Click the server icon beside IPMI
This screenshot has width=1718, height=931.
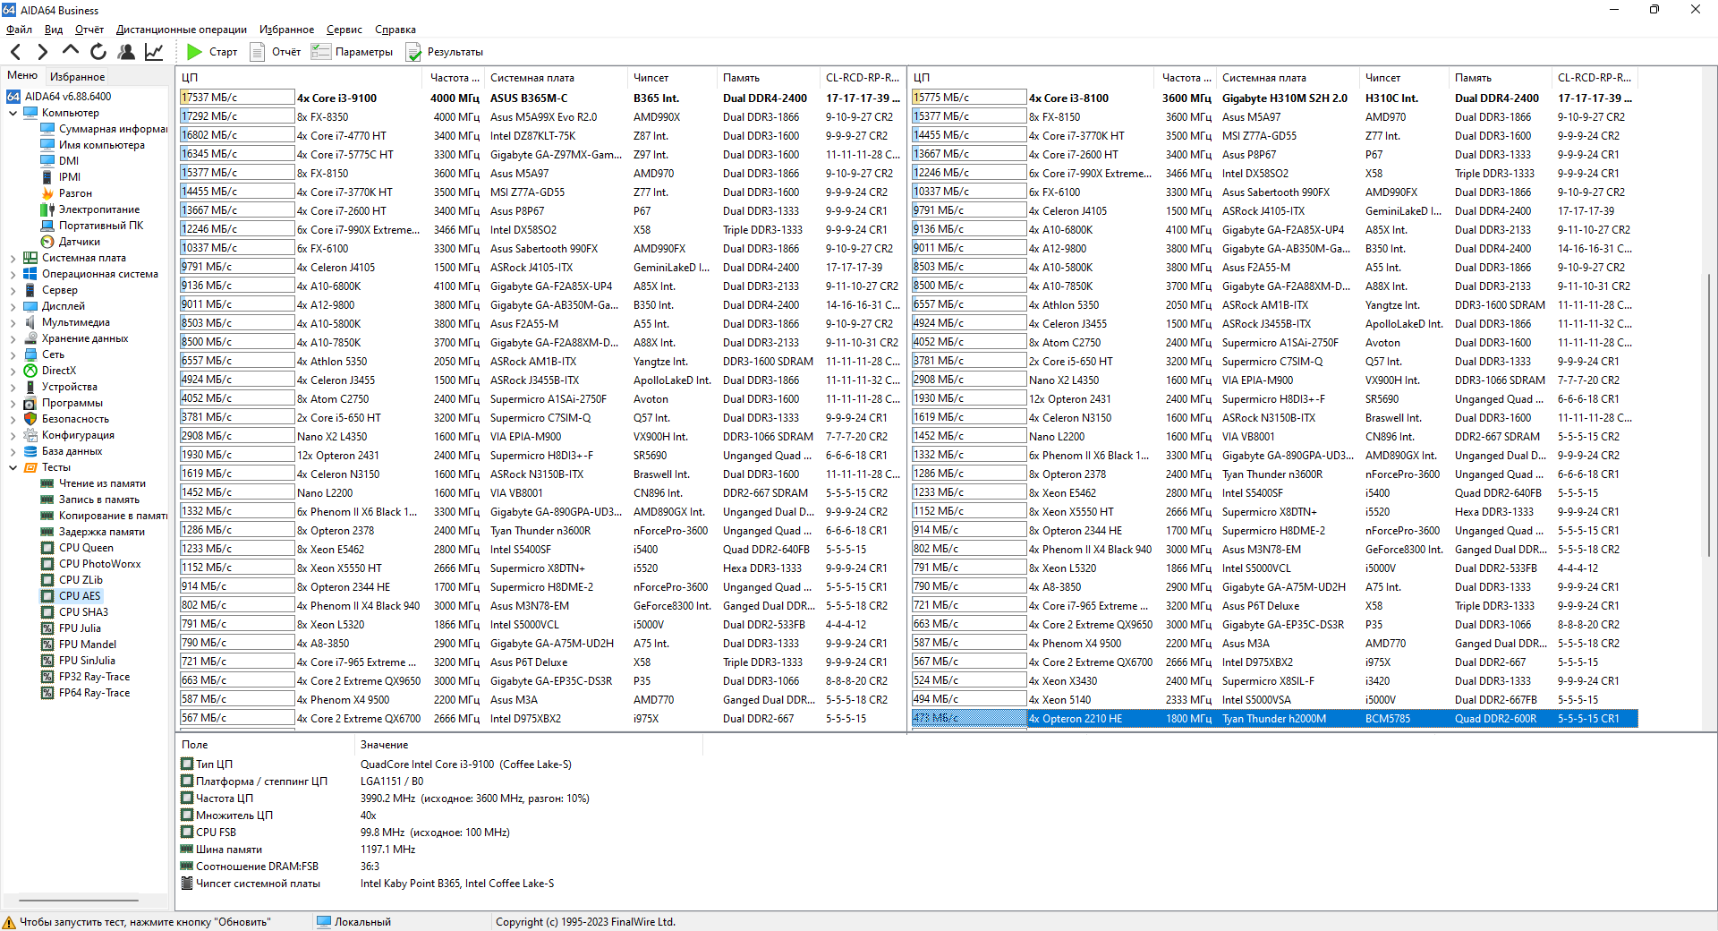[x=48, y=177]
